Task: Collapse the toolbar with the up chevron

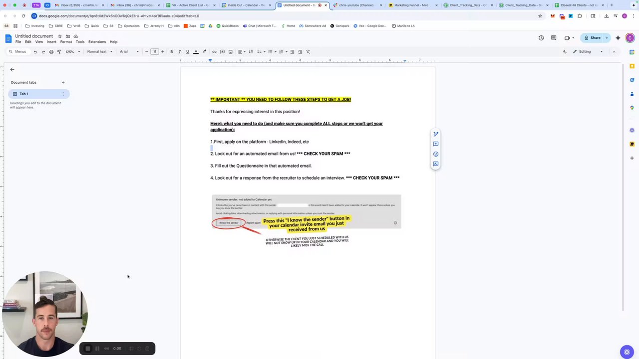Action: pos(614,52)
